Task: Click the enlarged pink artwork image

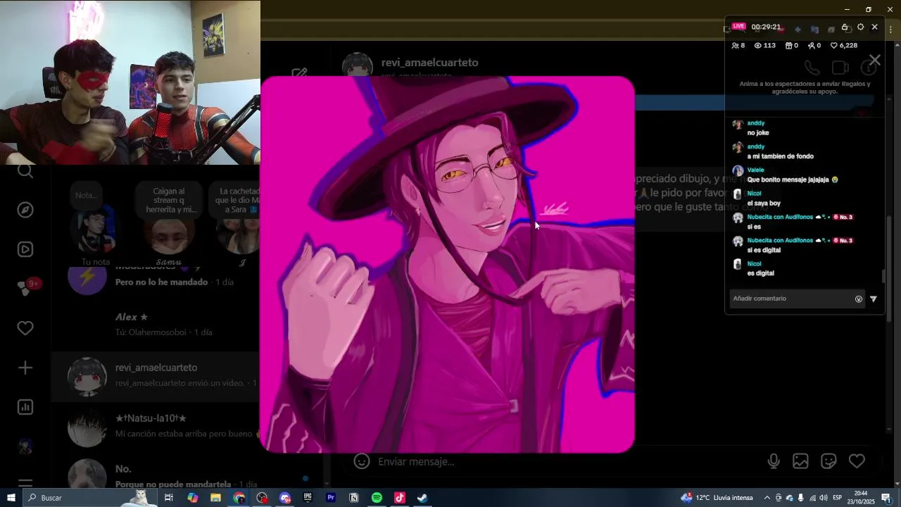Action: coord(448,264)
